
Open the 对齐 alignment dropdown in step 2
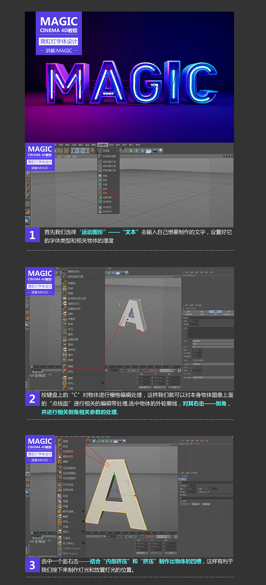(x=213, y=347)
